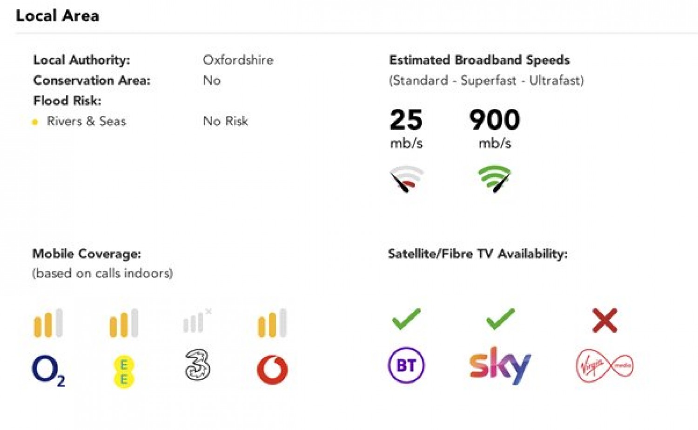
Task: Click the red Vodafone logo
Action: coord(272,370)
